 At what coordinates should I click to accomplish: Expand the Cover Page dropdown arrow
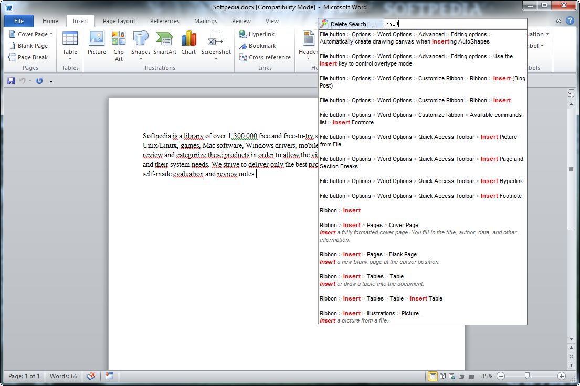(51, 34)
